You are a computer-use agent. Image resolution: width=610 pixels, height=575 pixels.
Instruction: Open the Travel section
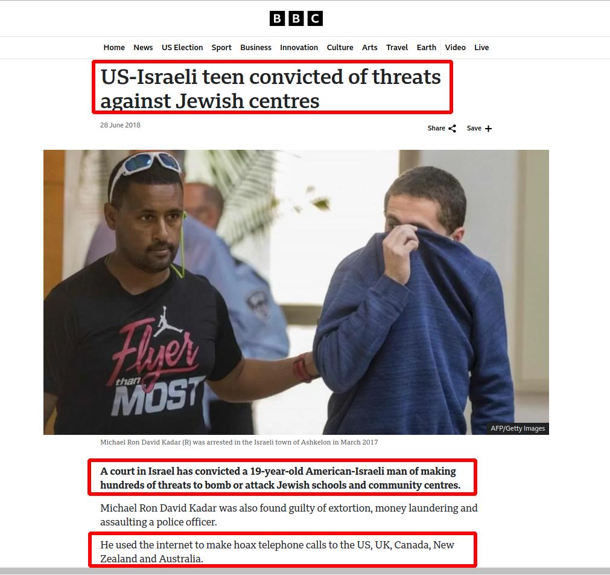(397, 48)
